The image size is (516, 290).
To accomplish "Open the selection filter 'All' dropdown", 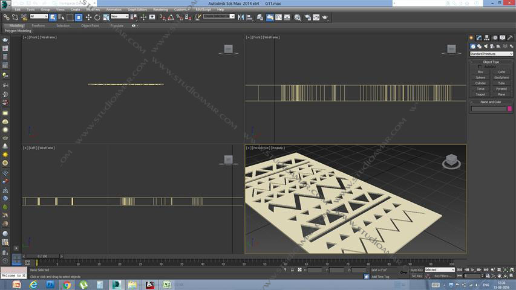I will [x=39, y=17].
